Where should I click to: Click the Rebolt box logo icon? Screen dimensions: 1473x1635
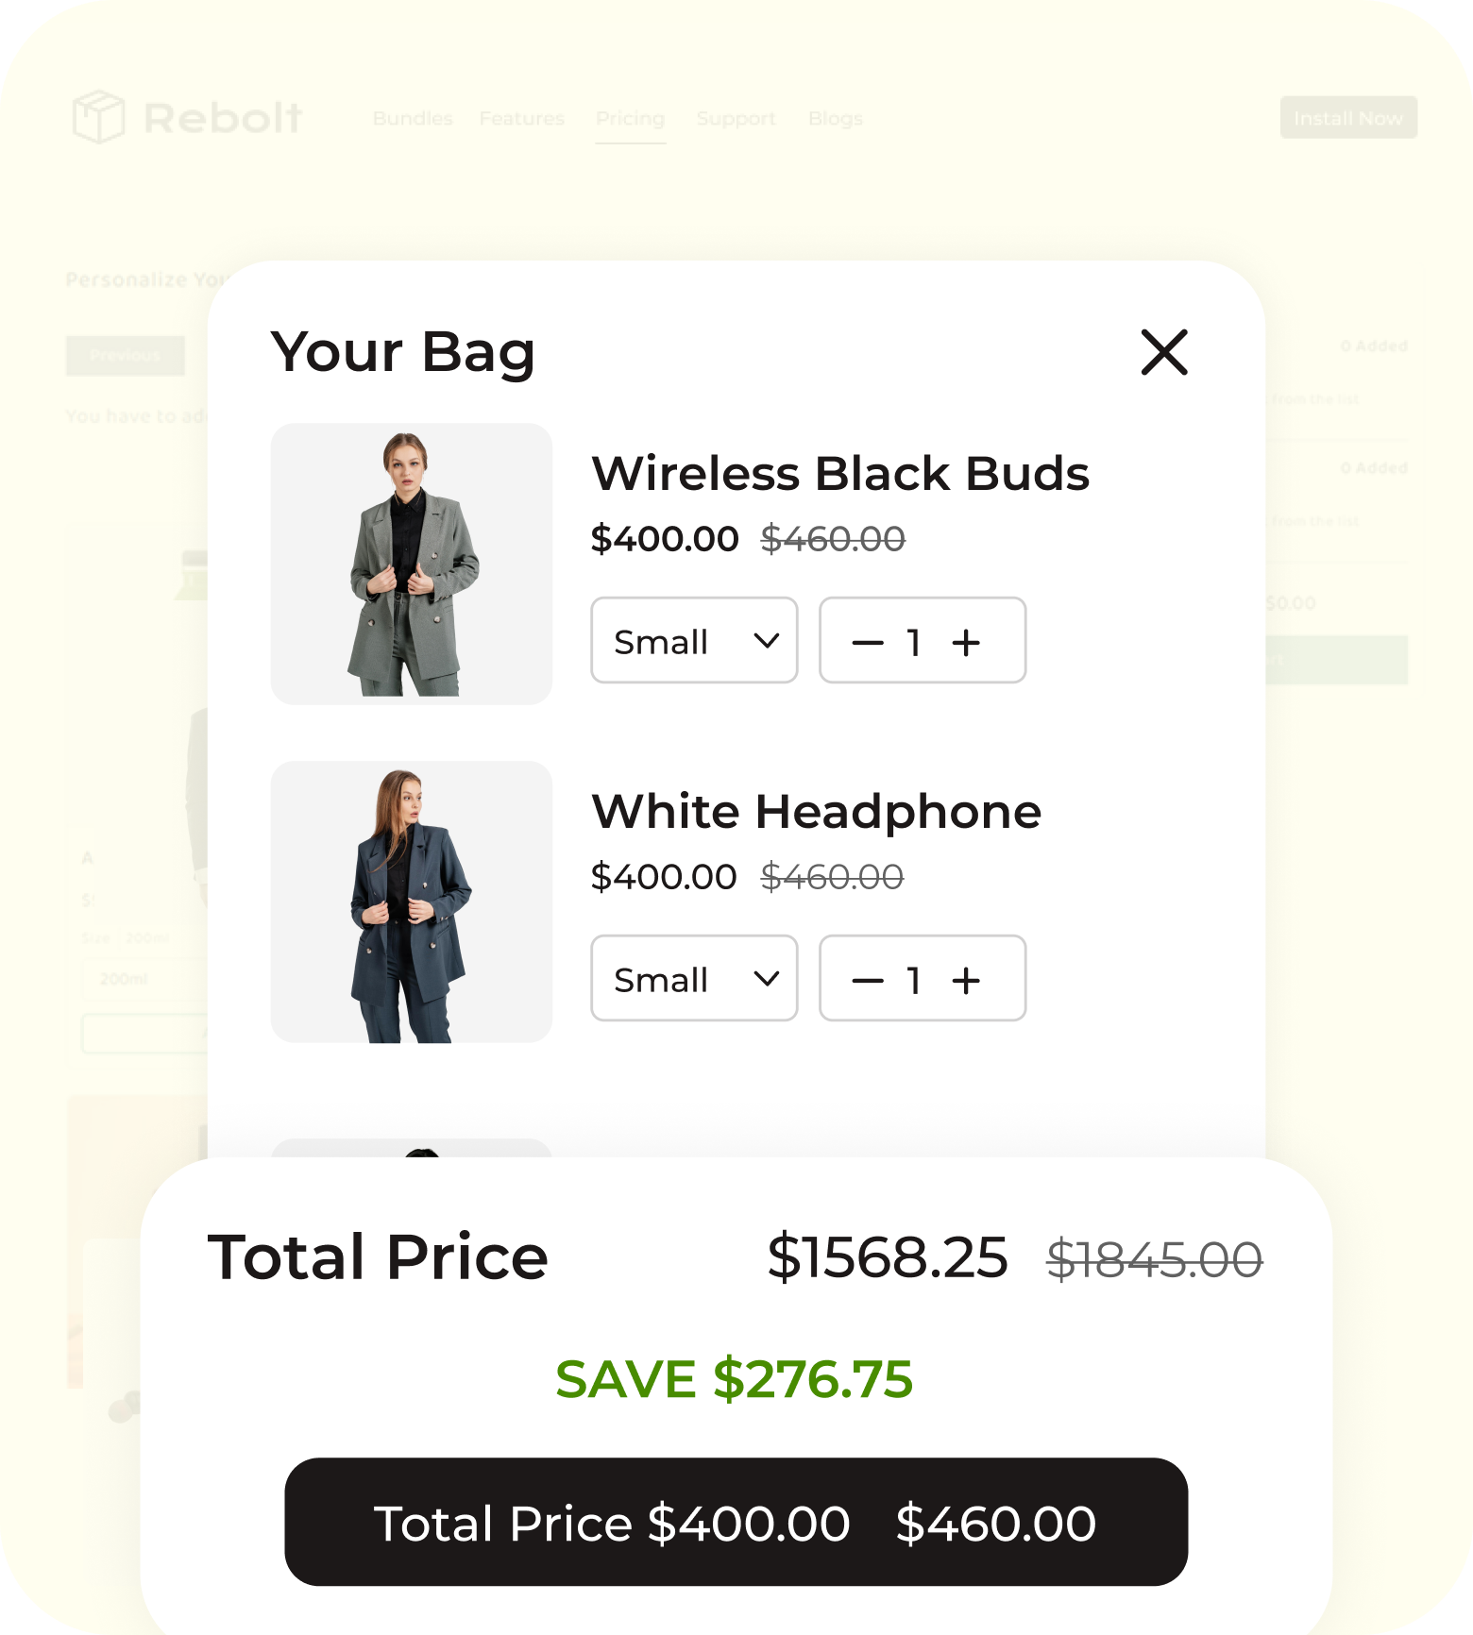click(98, 117)
